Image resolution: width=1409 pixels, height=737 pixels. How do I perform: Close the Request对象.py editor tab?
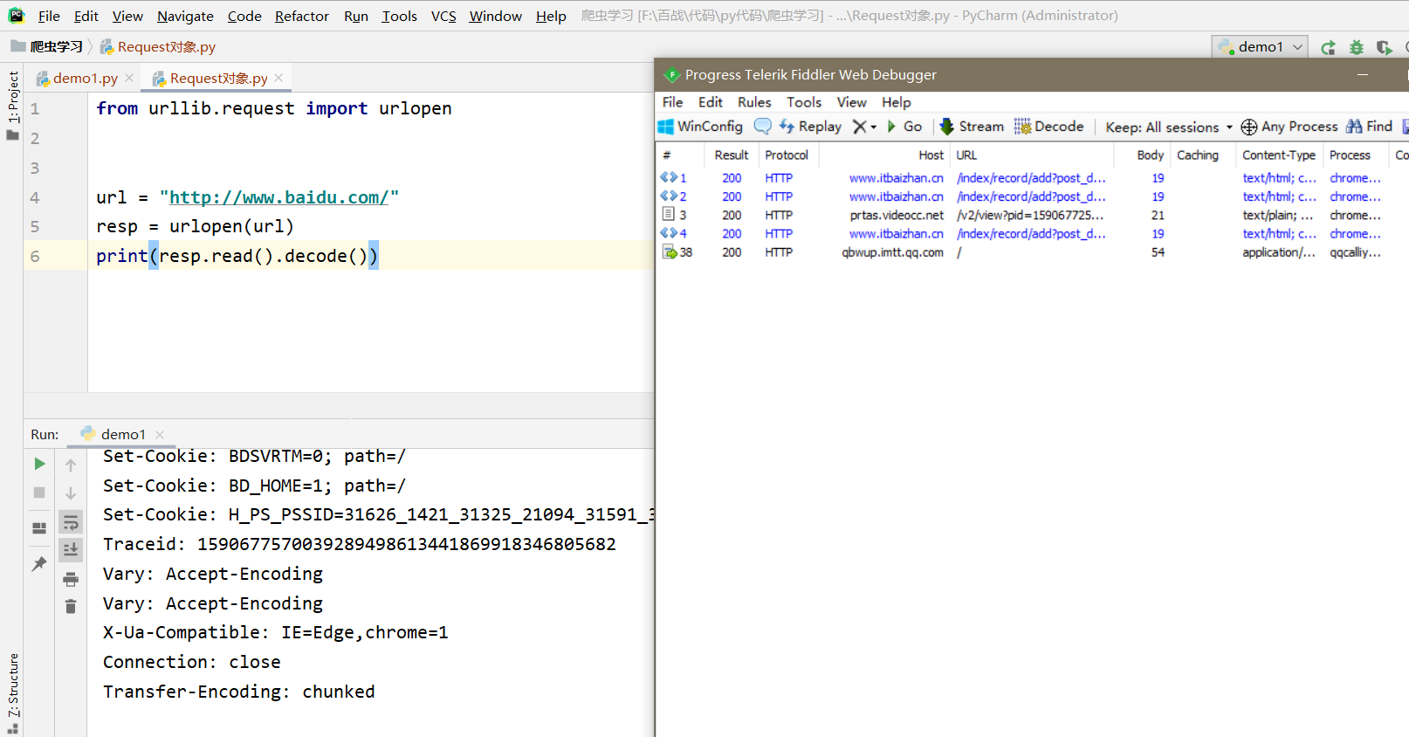tap(278, 78)
